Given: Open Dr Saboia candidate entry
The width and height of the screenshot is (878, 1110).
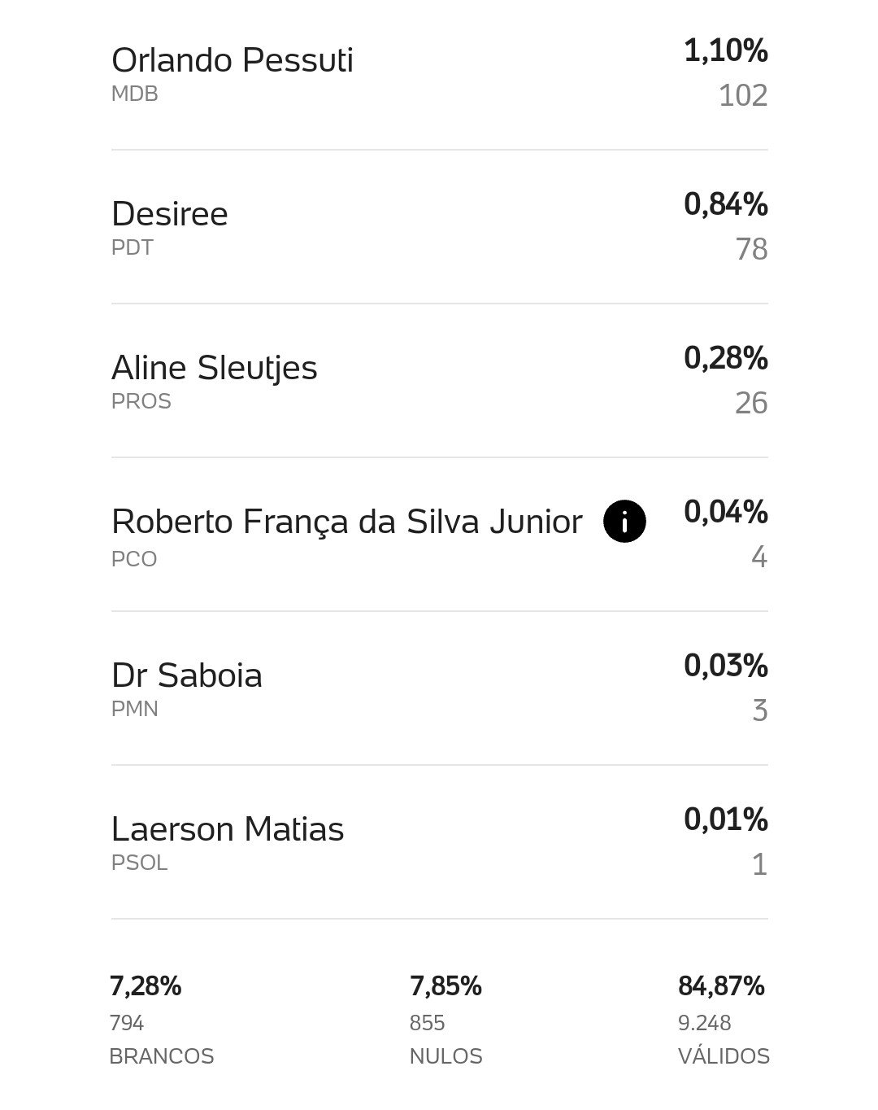Looking at the screenshot, I should tap(439, 688).
